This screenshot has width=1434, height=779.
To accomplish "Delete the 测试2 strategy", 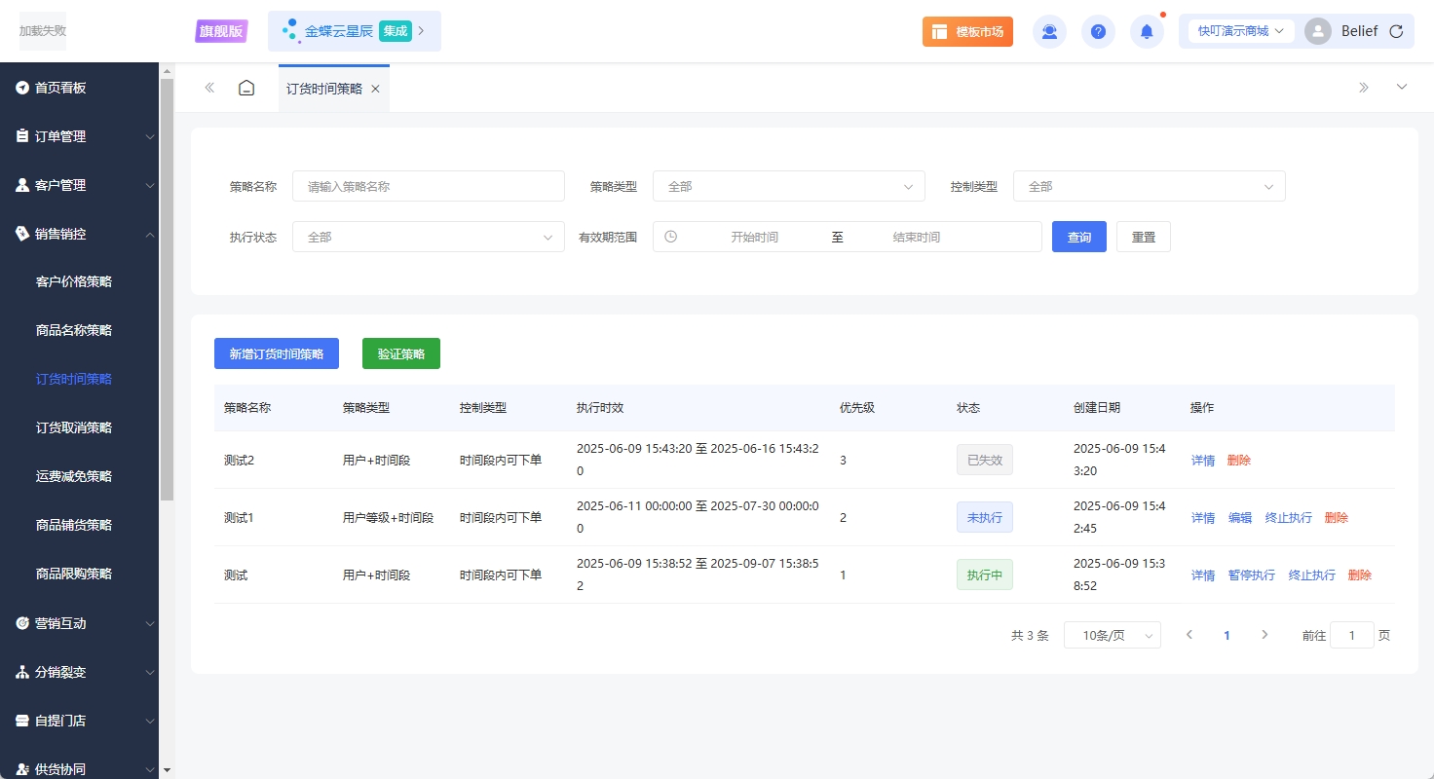I will 1239,461.
